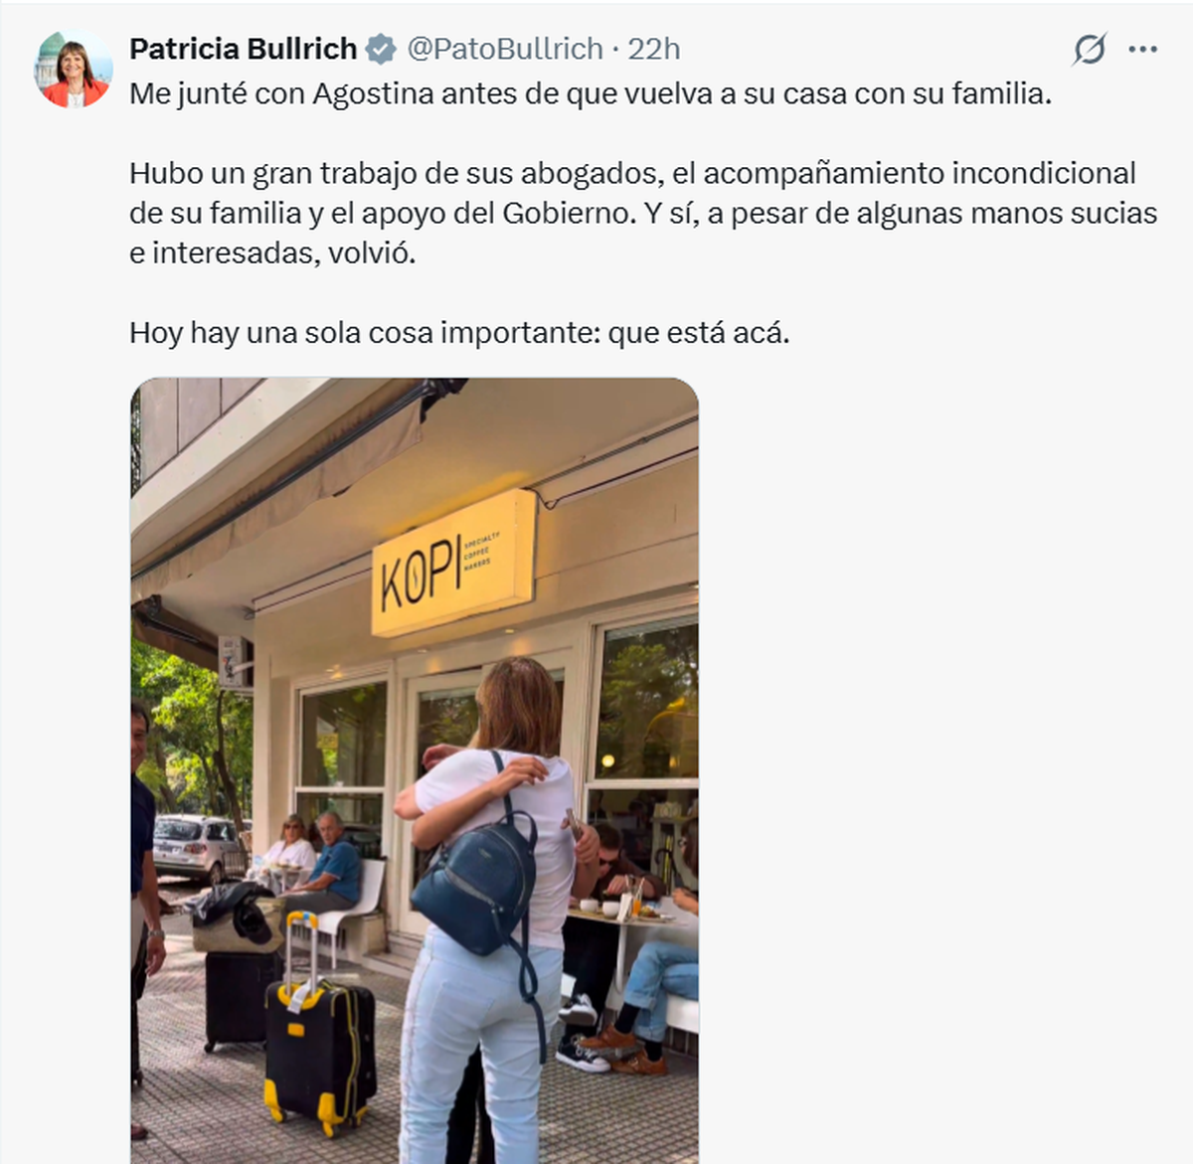Open Patricia Bullrich's profile avatar
Screen dimensions: 1193x1164
tap(75, 70)
